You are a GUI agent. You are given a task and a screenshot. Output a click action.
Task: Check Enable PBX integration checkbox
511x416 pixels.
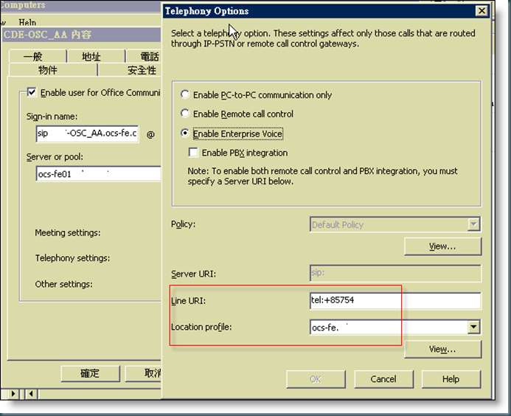tap(193, 153)
